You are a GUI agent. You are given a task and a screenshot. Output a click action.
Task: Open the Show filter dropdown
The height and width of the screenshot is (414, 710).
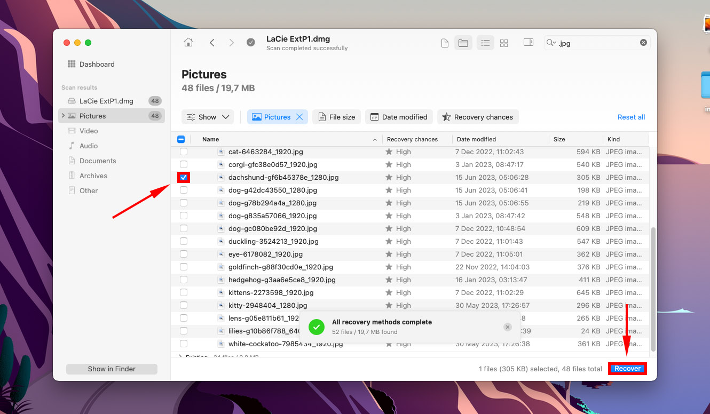[208, 117]
